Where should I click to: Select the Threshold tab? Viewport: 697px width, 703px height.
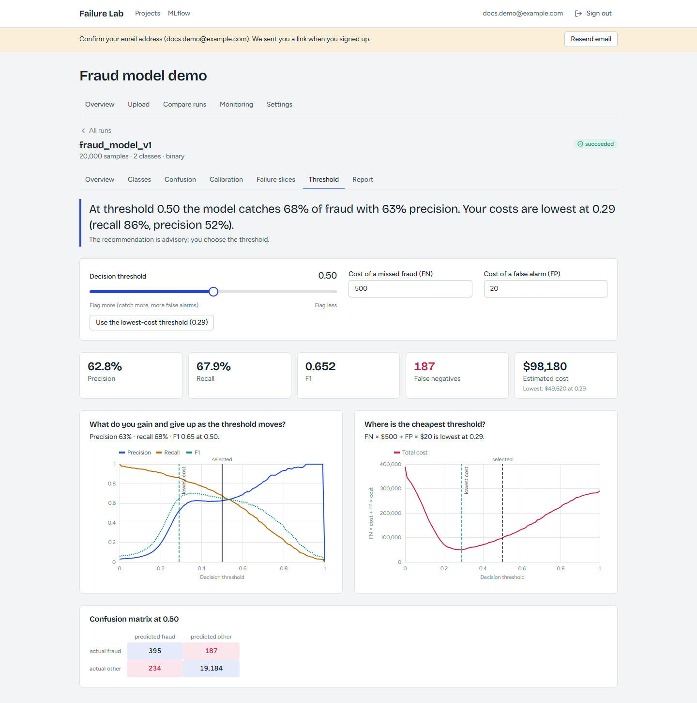324,179
